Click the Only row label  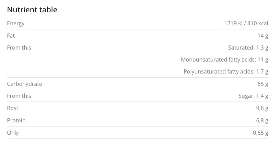click(13, 133)
